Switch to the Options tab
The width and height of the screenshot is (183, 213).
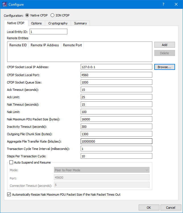36,23
